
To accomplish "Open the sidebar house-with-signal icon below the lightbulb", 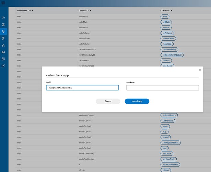I will pos(3,39).
